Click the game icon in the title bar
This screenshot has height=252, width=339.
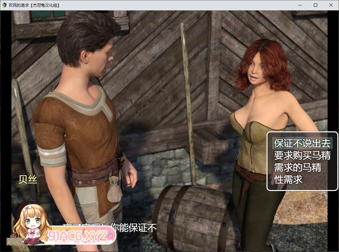pos(4,5)
